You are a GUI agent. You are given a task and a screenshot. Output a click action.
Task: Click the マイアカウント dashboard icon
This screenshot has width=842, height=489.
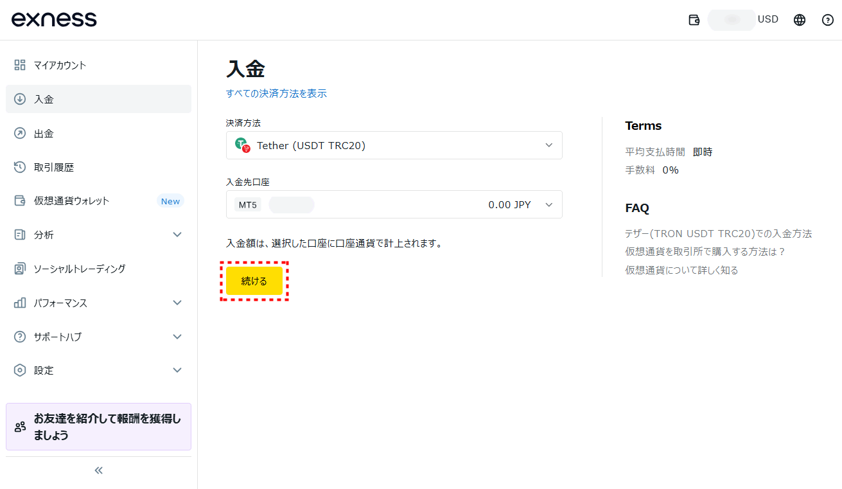coord(20,65)
